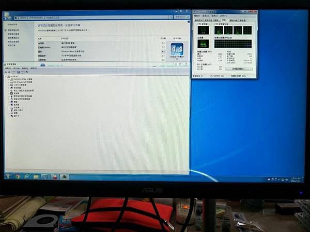310x232 pixels.
Task: Click Forward arrow in Control Panel window
Action: pos(10,19)
